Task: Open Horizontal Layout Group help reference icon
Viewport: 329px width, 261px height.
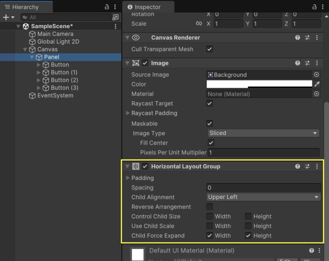Action: click(297, 166)
